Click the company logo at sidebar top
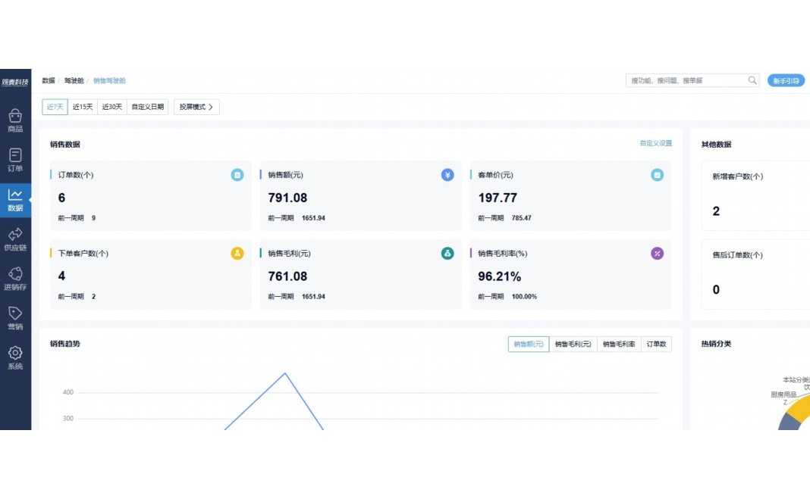The image size is (810, 499). (15, 82)
